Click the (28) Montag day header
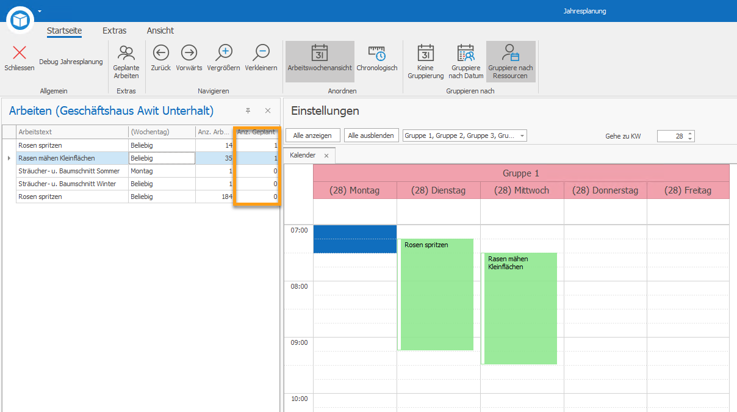Screen dimensions: 737x412 coord(354,190)
